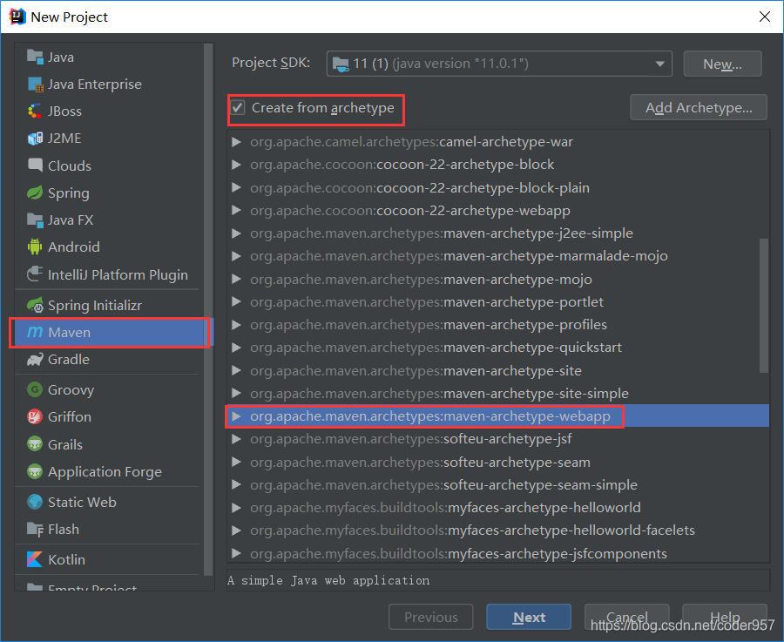Expand cocoon-22-archetype-block entry
The height and width of the screenshot is (642, 784).
pyautogui.click(x=236, y=165)
